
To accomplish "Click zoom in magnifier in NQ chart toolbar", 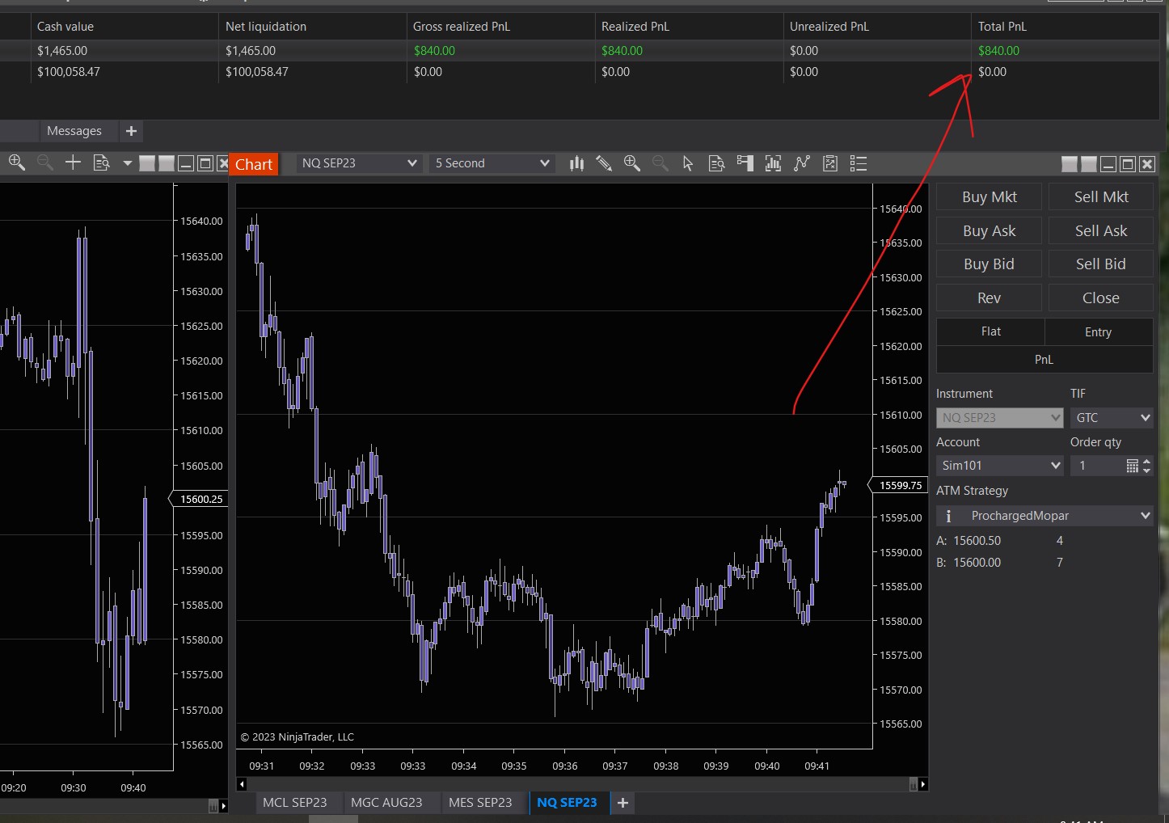I will click(632, 164).
